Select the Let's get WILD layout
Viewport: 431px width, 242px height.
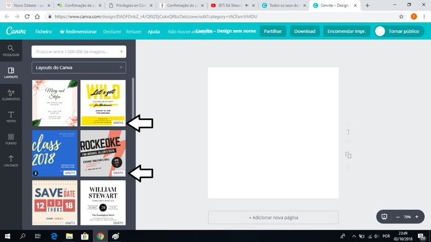[103, 103]
